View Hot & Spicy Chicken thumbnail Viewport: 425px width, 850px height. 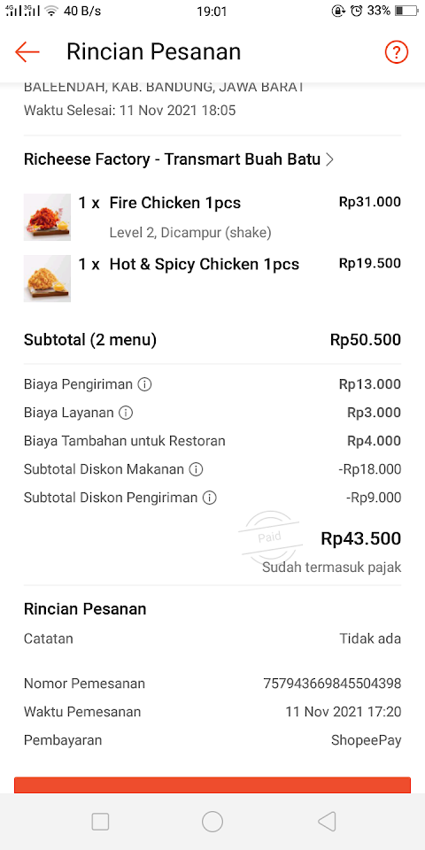(47, 278)
